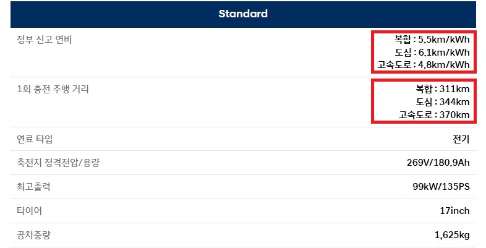Click the 도심 344km range value
The height and width of the screenshot is (248, 486).
443,102
